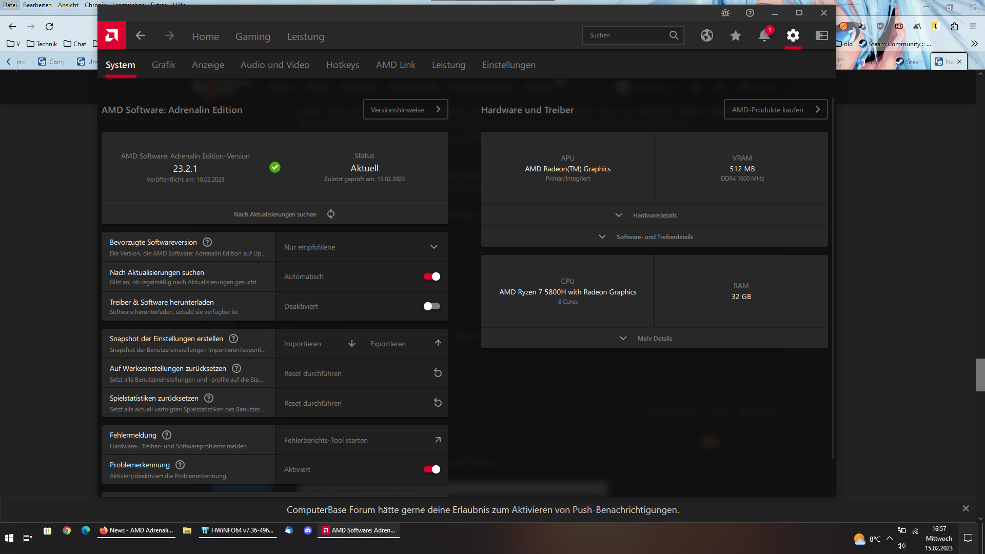Click AMD-Produkte kaufen button
Screen dimensions: 985x554
pos(775,110)
